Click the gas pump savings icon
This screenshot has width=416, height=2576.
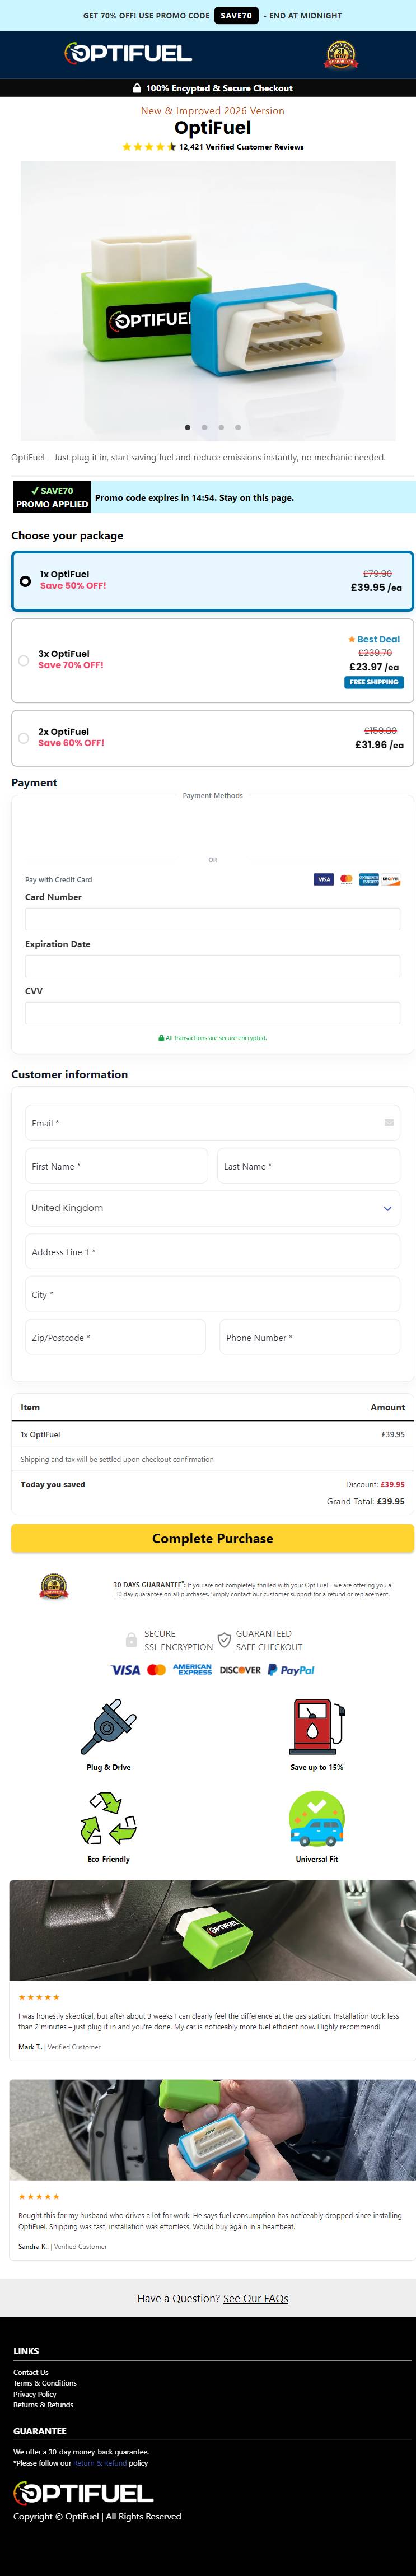[316, 1726]
